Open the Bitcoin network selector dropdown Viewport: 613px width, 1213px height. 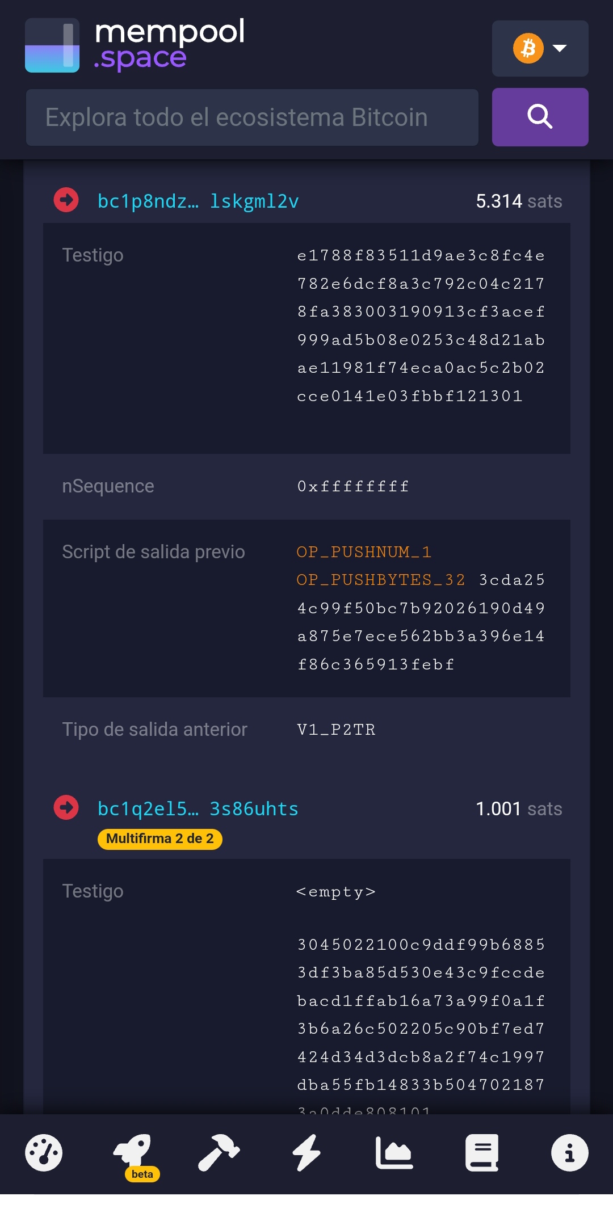pos(540,48)
